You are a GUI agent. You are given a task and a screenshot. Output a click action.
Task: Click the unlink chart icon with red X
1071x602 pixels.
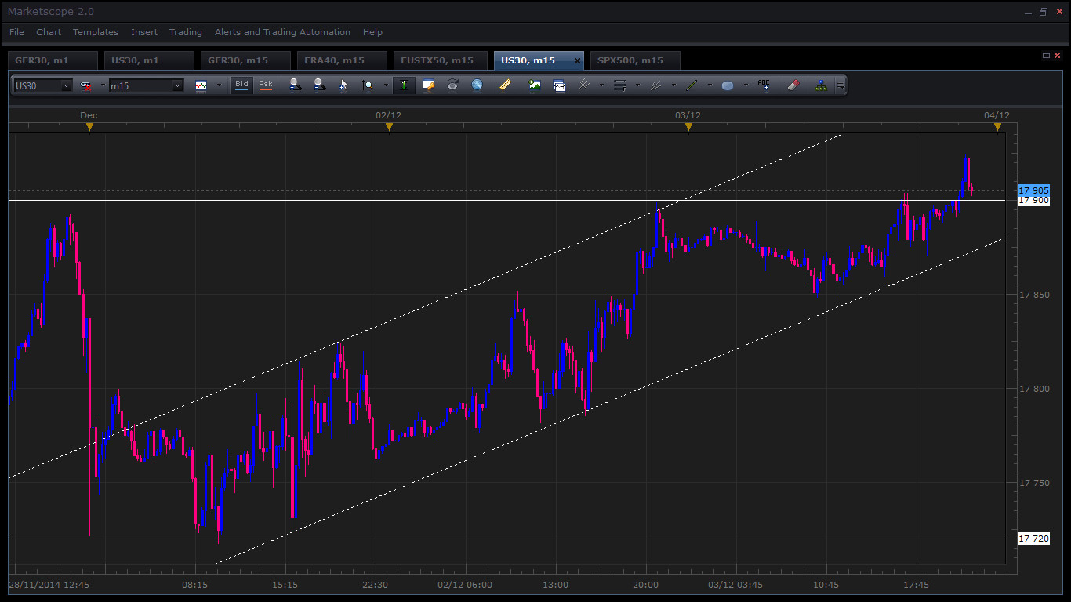(85, 85)
